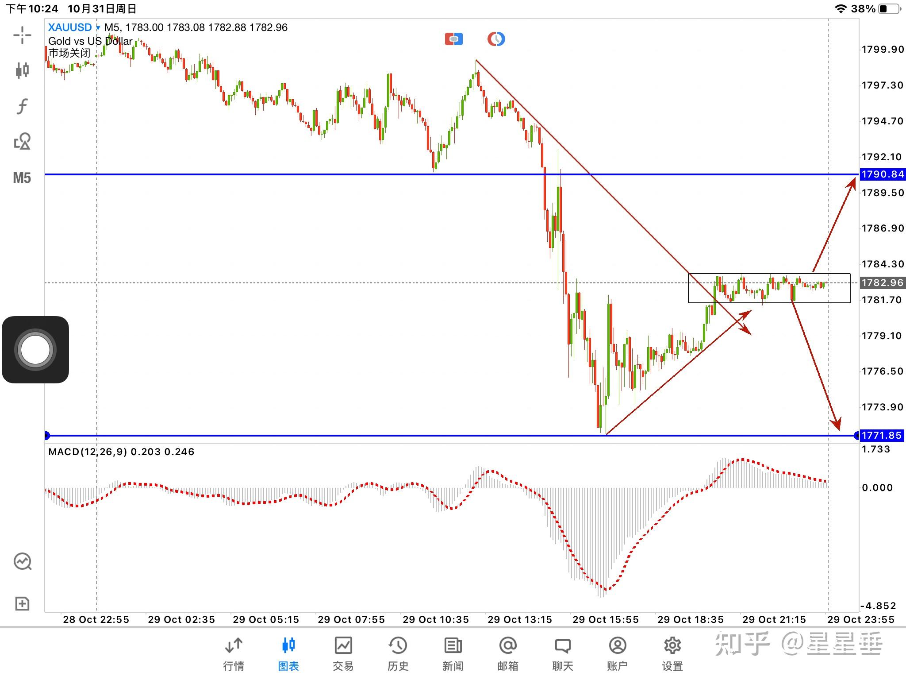The image size is (906, 680).
Task: Tap Gold vs US Dollar description
Action: point(90,41)
